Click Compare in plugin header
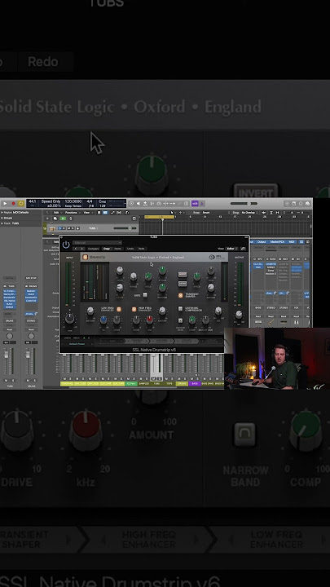The height and width of the screenshot is (587, 330). (93, 249)
